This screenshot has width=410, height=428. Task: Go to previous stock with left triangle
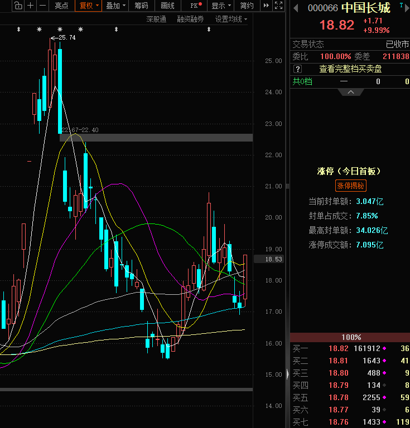tap(296, 8)
